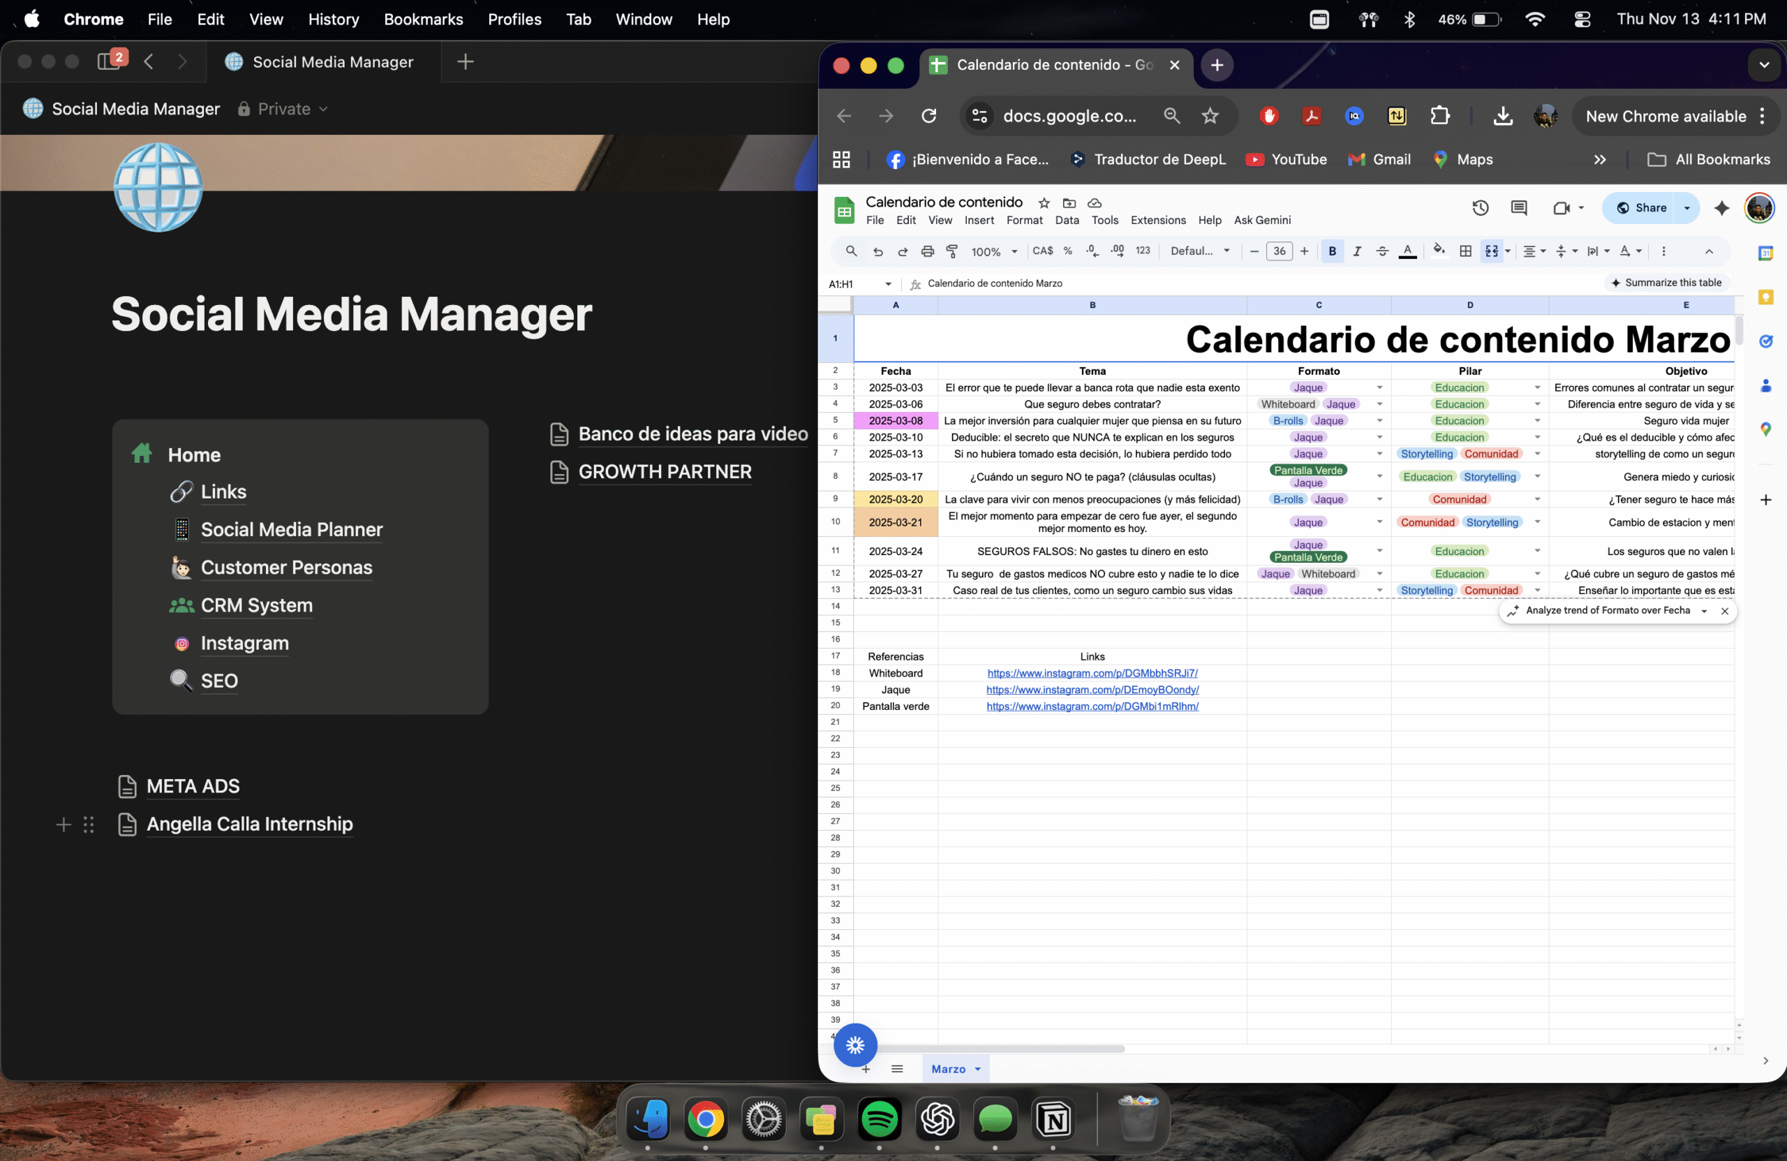Viewport: 1787px width, 1161px height.
Task: Open the comments icon in Sheets header
Action: coord(1518,208)
